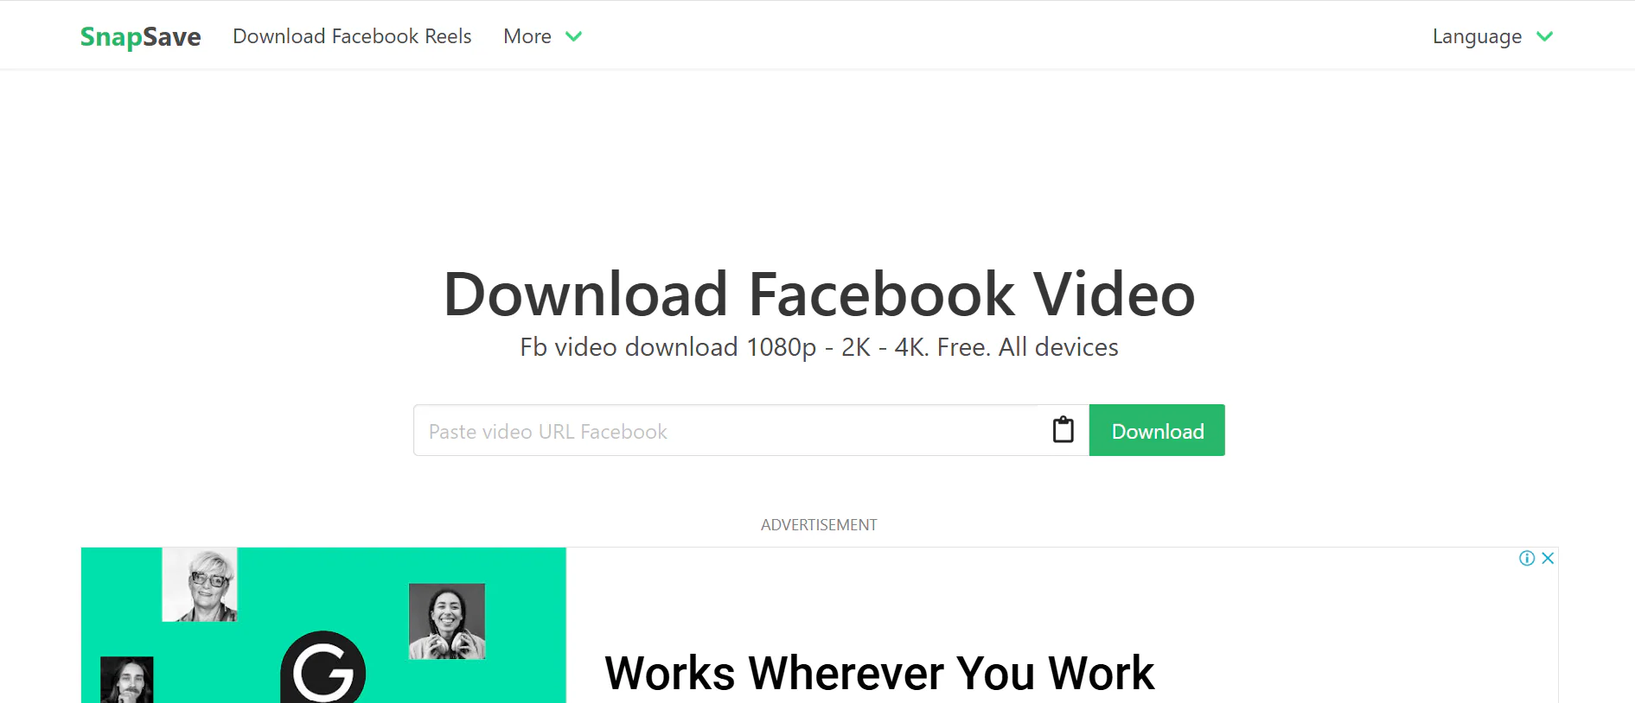Click the clipboard paste icon
Image resolution: width=1635 pixels, height=703 pixels.
pyautogui.click(x=1063, y=429)
